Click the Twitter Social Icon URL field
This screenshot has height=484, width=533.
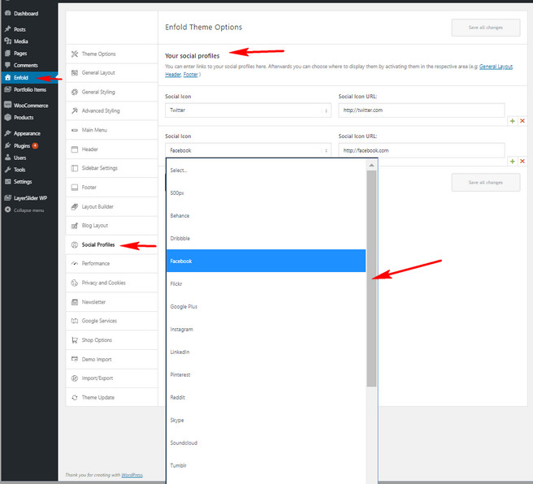pos(422,110)
